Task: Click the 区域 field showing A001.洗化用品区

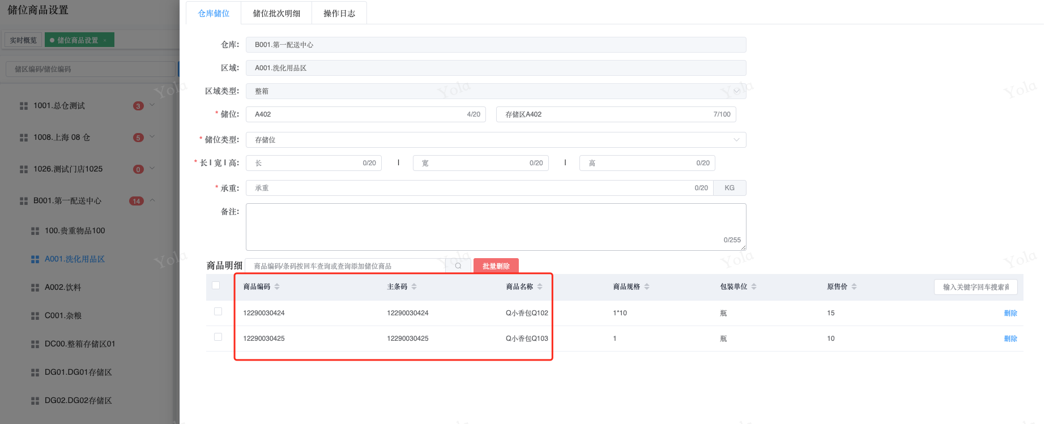Action: 496,68
